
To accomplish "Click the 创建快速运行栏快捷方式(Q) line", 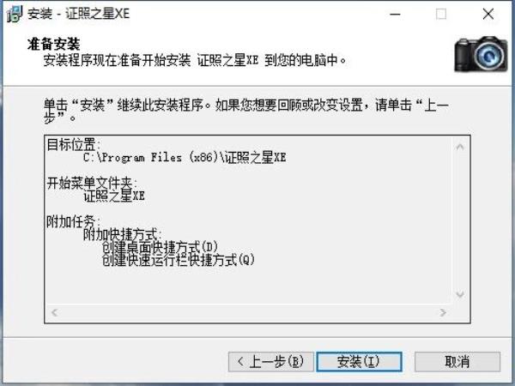I will [x=179, y=260].
